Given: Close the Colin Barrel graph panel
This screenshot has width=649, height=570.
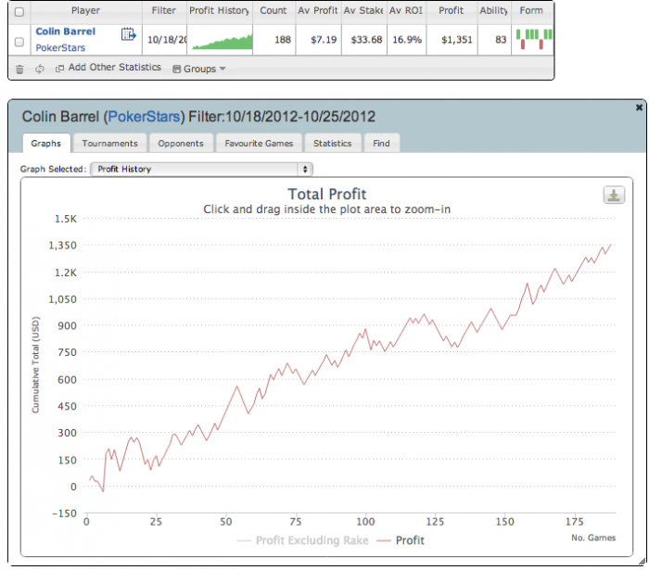Looking at the screenshot, I should coord(639,108).
